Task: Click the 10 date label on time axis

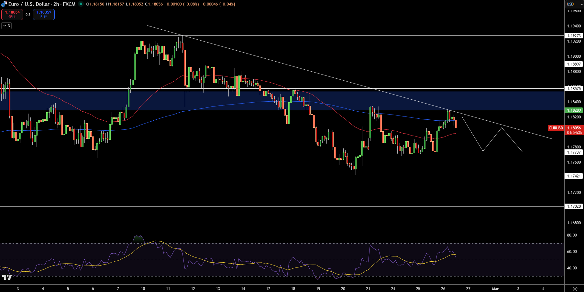Action: click(143, 289)
